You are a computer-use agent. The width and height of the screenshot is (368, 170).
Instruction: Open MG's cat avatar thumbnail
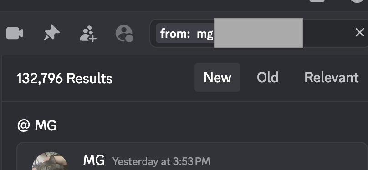tap(50, 161)
